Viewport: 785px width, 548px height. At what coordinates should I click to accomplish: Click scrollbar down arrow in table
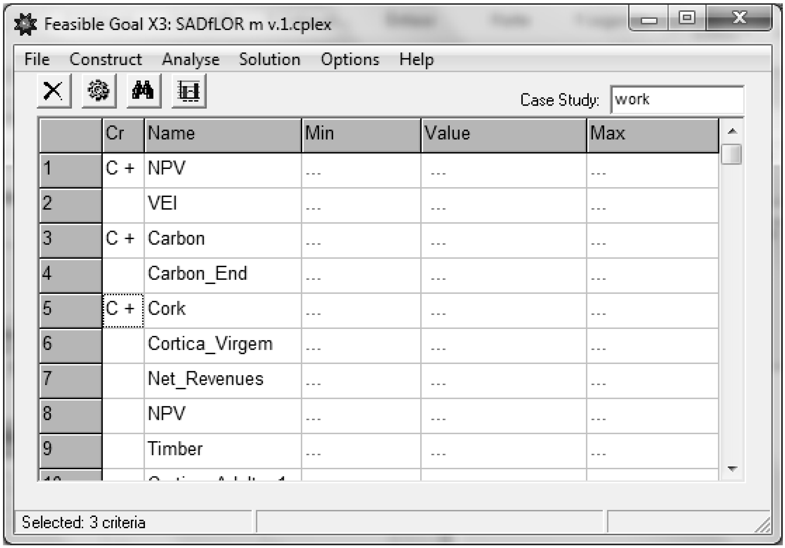tap(732, 469)
